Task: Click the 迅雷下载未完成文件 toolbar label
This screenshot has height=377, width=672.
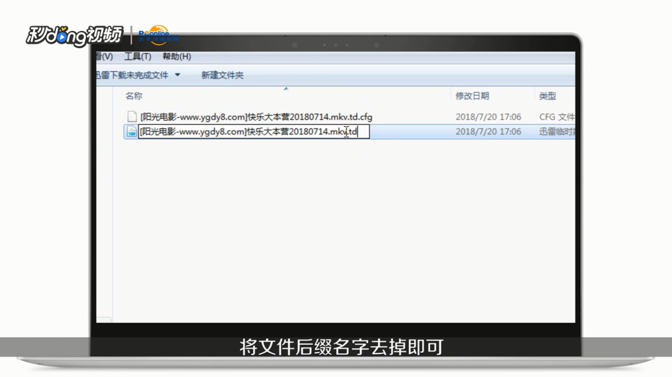Action: 132,75
